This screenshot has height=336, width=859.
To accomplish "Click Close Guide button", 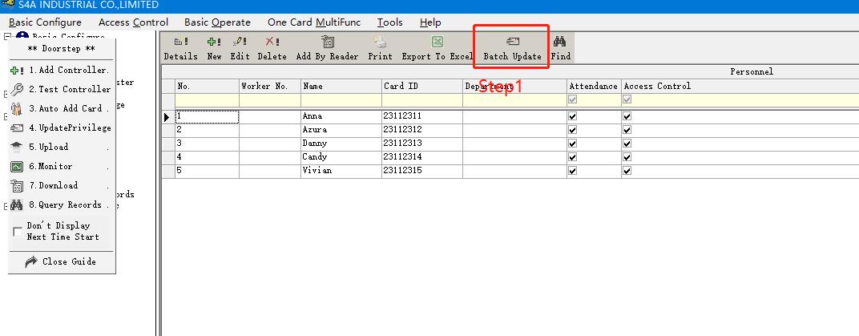I will click(61, 261).
